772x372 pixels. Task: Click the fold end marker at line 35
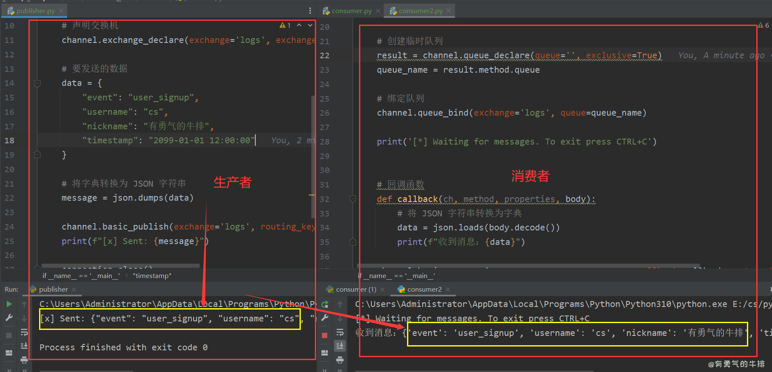coord(353,242)
